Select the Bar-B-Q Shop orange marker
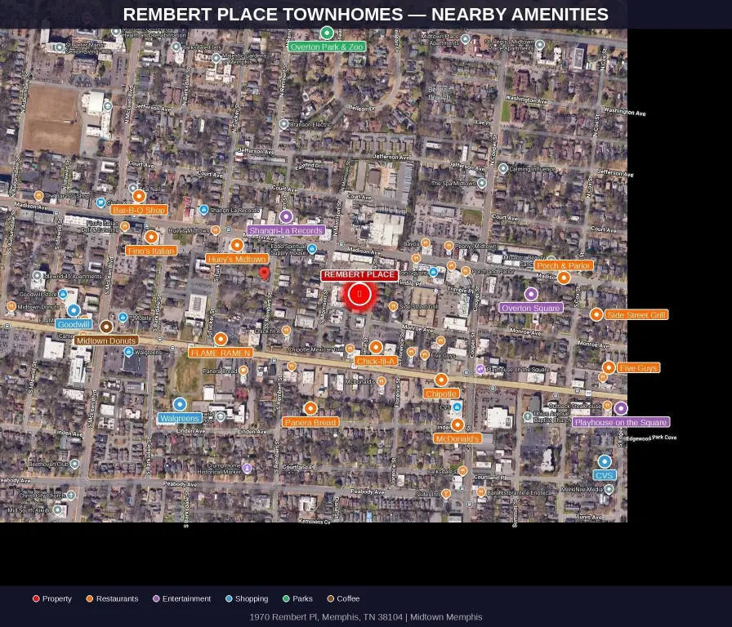 tap(139, 196)
